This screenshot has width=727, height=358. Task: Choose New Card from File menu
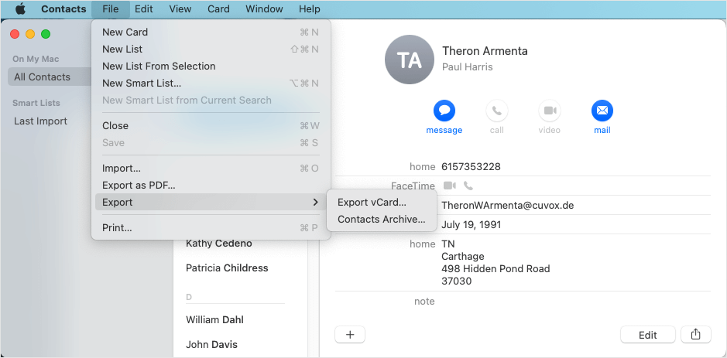click(211, 32)
